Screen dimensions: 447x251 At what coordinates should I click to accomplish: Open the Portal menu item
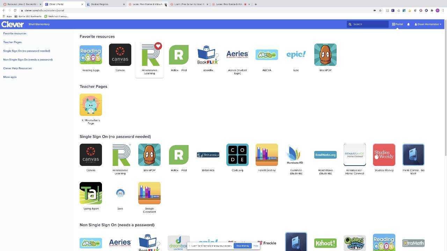coord(397,24)
